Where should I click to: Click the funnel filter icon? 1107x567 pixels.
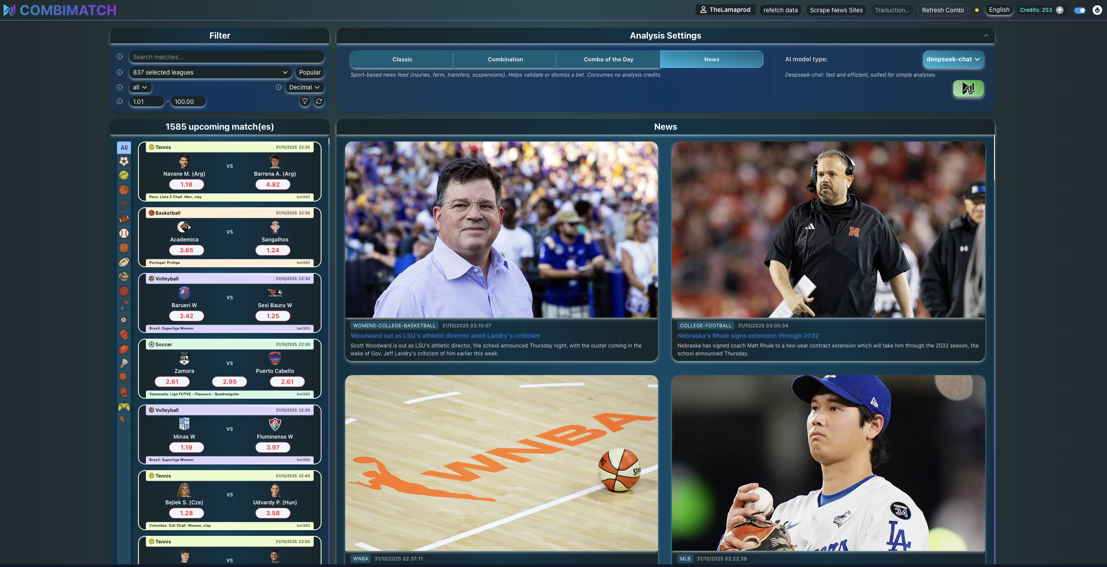point(305,102)
